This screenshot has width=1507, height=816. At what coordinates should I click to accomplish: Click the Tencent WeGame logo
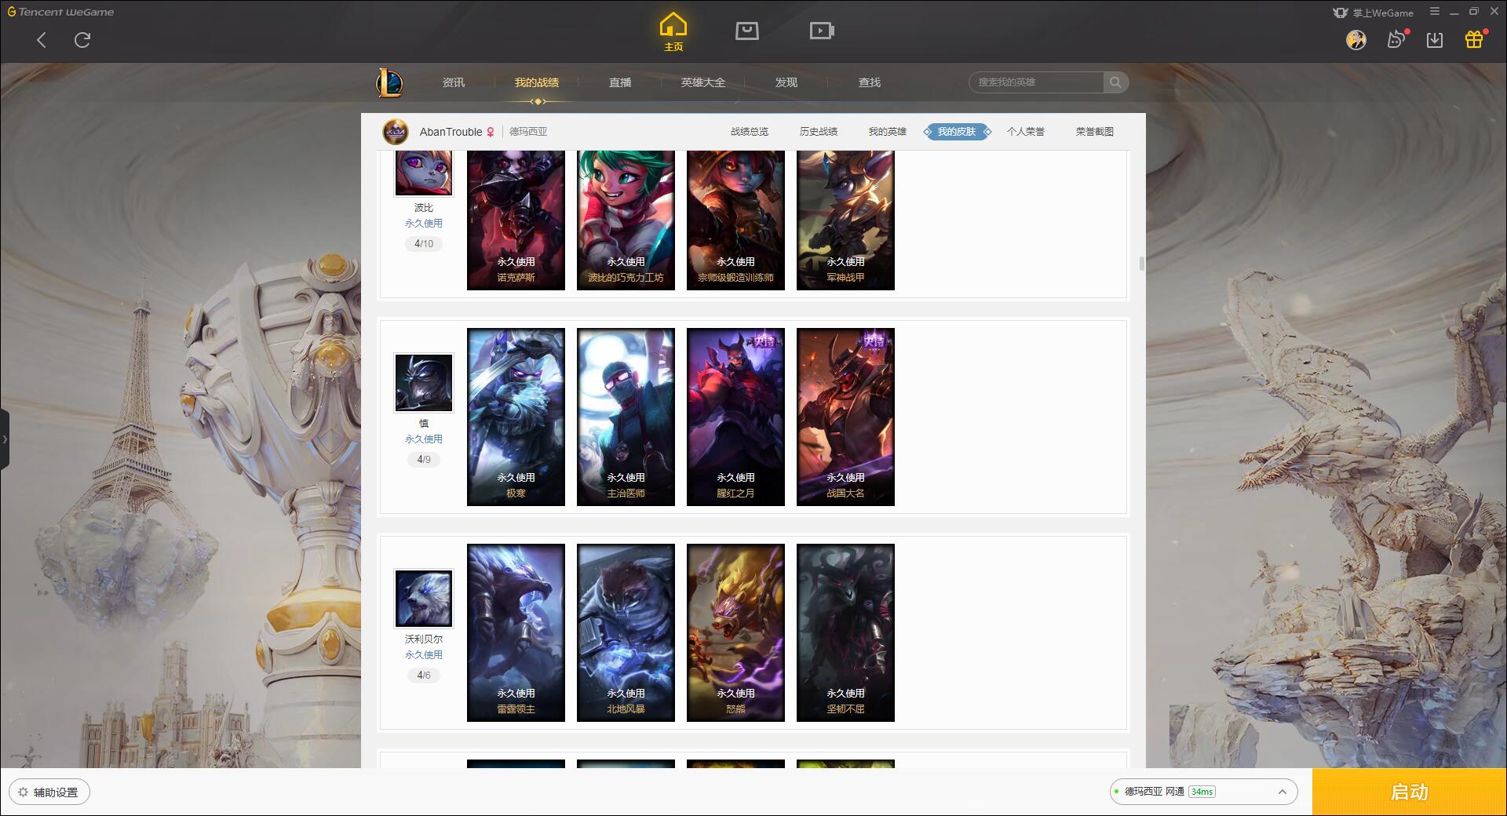coord(60,12)
